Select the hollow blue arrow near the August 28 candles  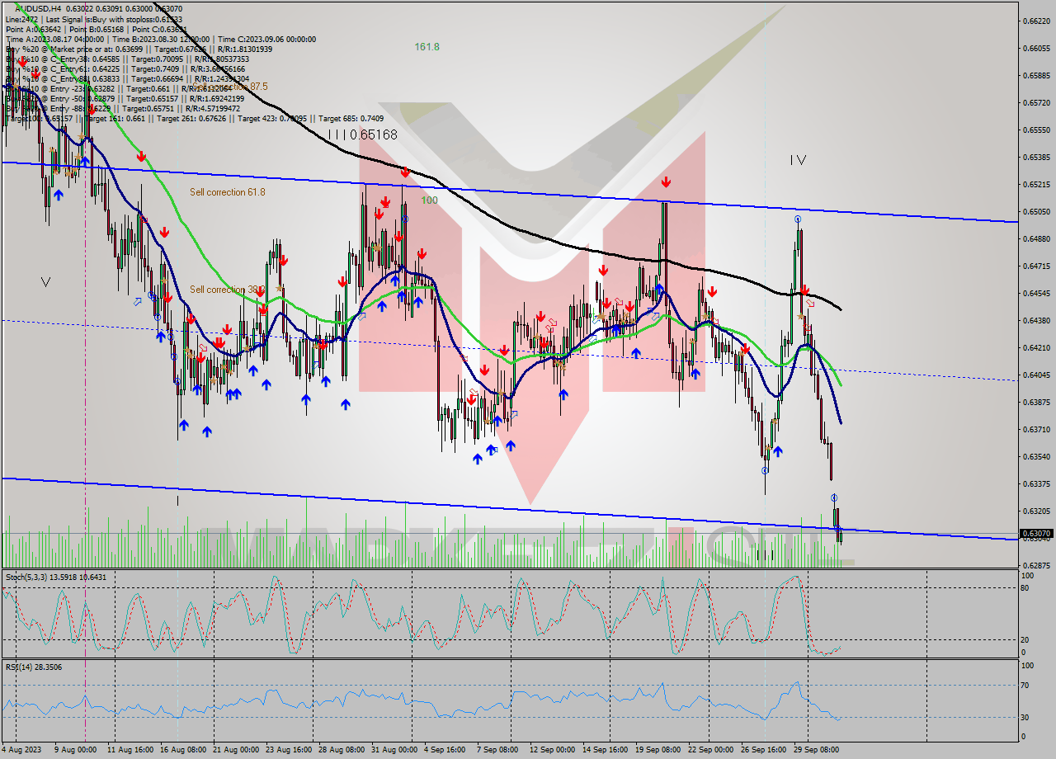click(361, 316)
